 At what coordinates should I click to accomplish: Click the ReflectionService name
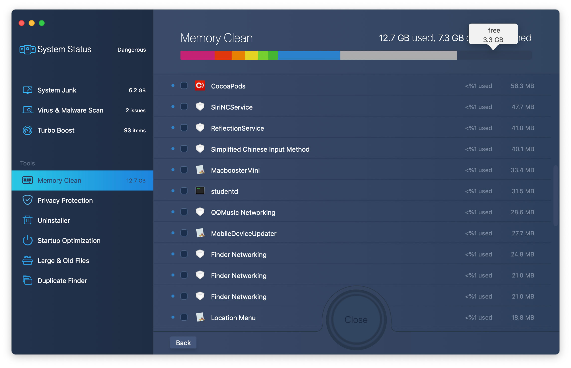pyautogui.click(x=237, y=128)
